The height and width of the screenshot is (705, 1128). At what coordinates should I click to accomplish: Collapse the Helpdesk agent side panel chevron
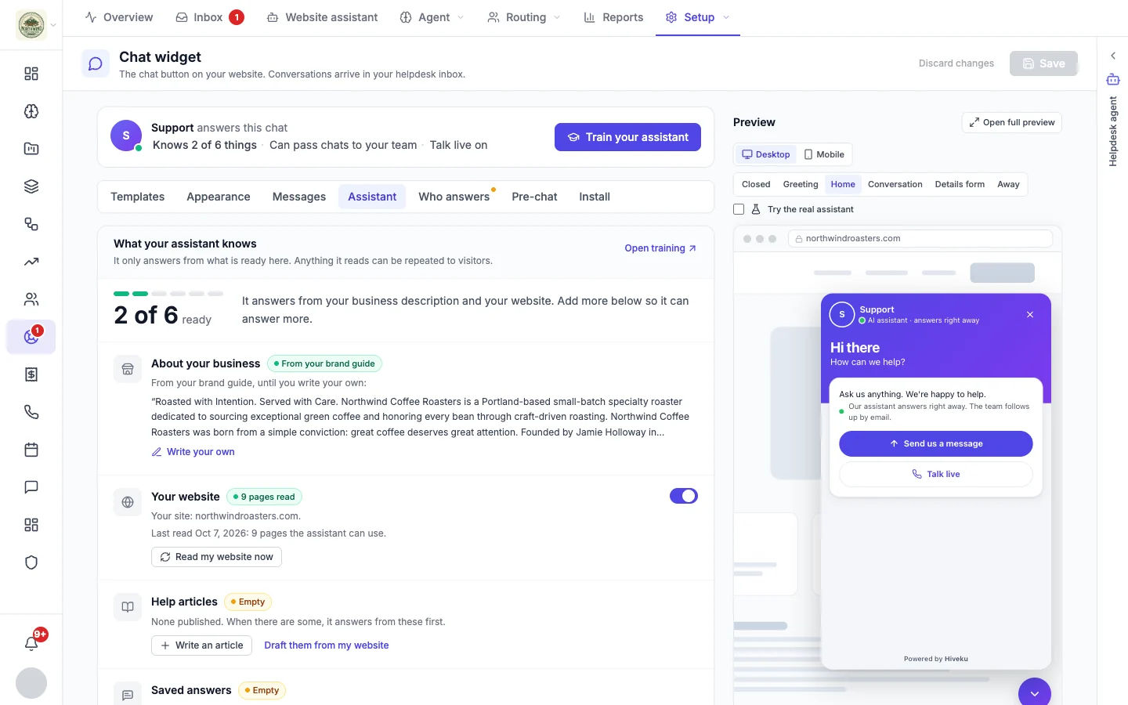click(1113, 56)
